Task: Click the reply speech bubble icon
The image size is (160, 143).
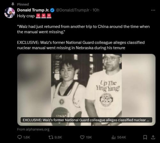Action: pyautogui.click(x=20, y=137)
